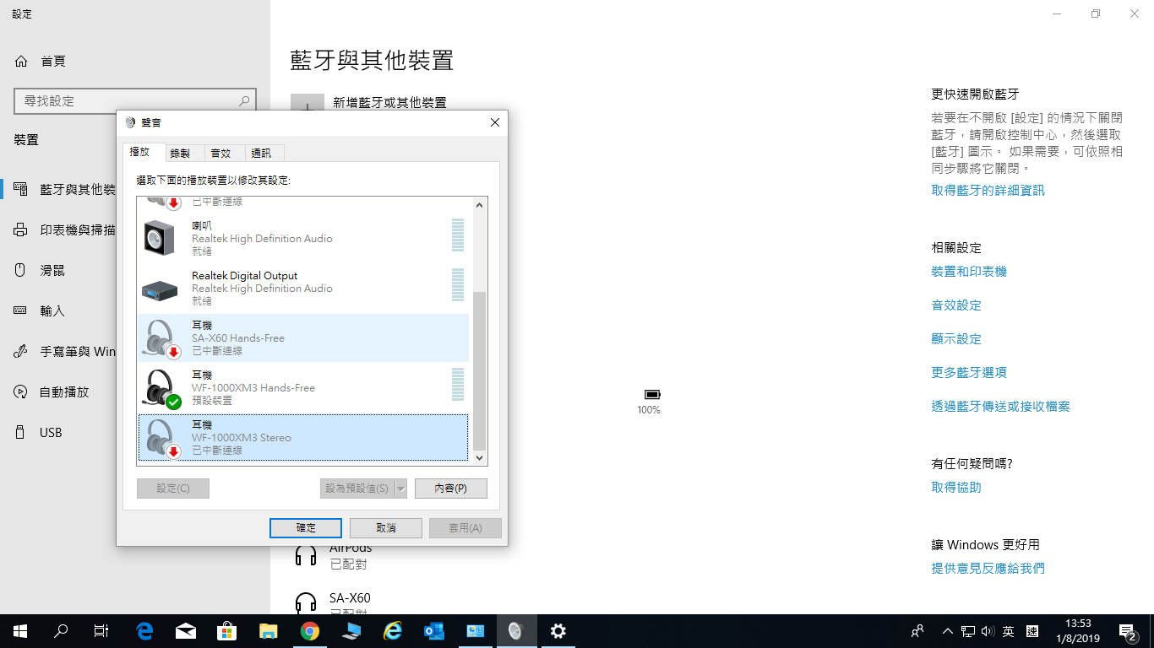Open 透過藍牙傳送或接收檔案 link

[1001, 407]
